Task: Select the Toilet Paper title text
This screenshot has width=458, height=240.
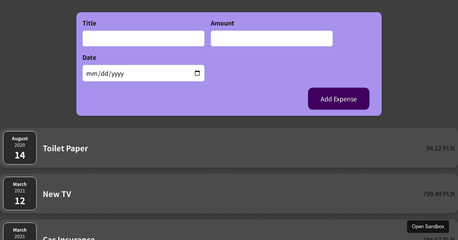Action: pyautogui.click(x=65, y=148)
